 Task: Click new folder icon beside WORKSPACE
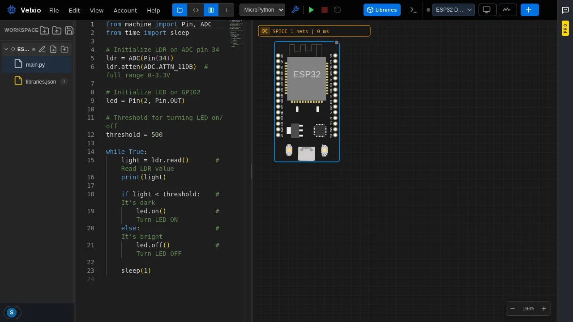(44, 30)
